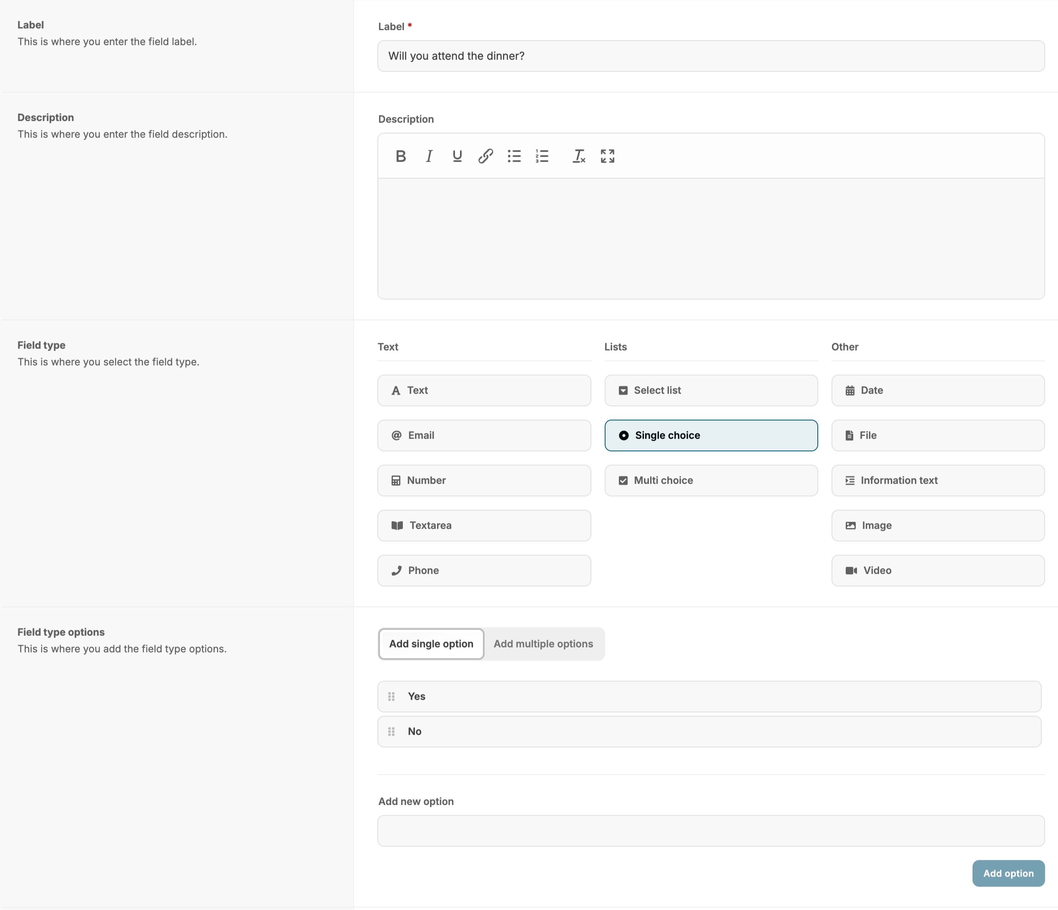Toggle bold formatting in description editor
This screenshot has width=1058, height=910.
click(x=401, y=156)
